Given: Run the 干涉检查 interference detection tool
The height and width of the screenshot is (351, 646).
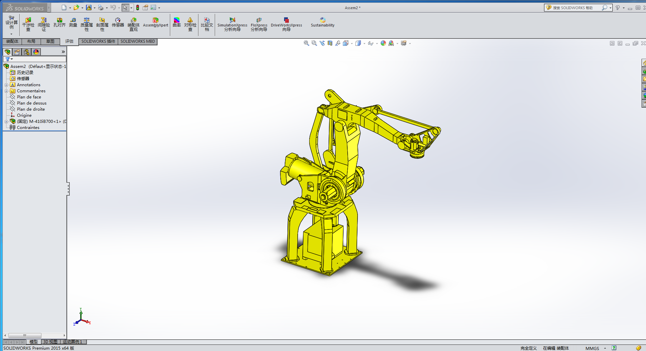Looking at the screenshot, I should pos(28,24).
